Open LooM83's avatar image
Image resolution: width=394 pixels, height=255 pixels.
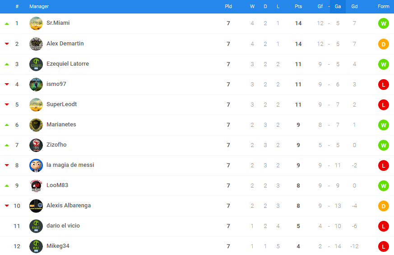pyautogui.click(x=36, y=186)
